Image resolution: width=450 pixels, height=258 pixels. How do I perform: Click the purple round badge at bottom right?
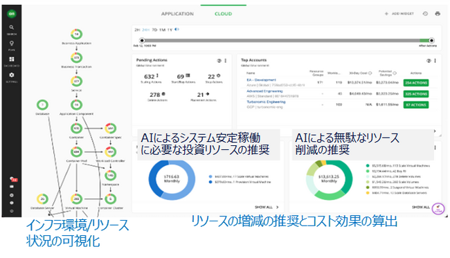click(x=438, y=209)
